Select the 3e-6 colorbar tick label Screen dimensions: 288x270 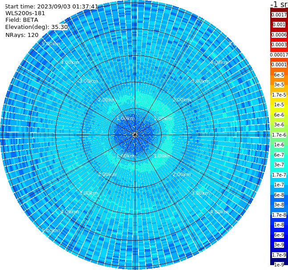(x=279, y=125)
